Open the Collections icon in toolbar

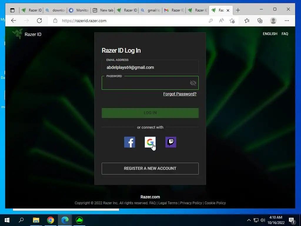(260, 21)
